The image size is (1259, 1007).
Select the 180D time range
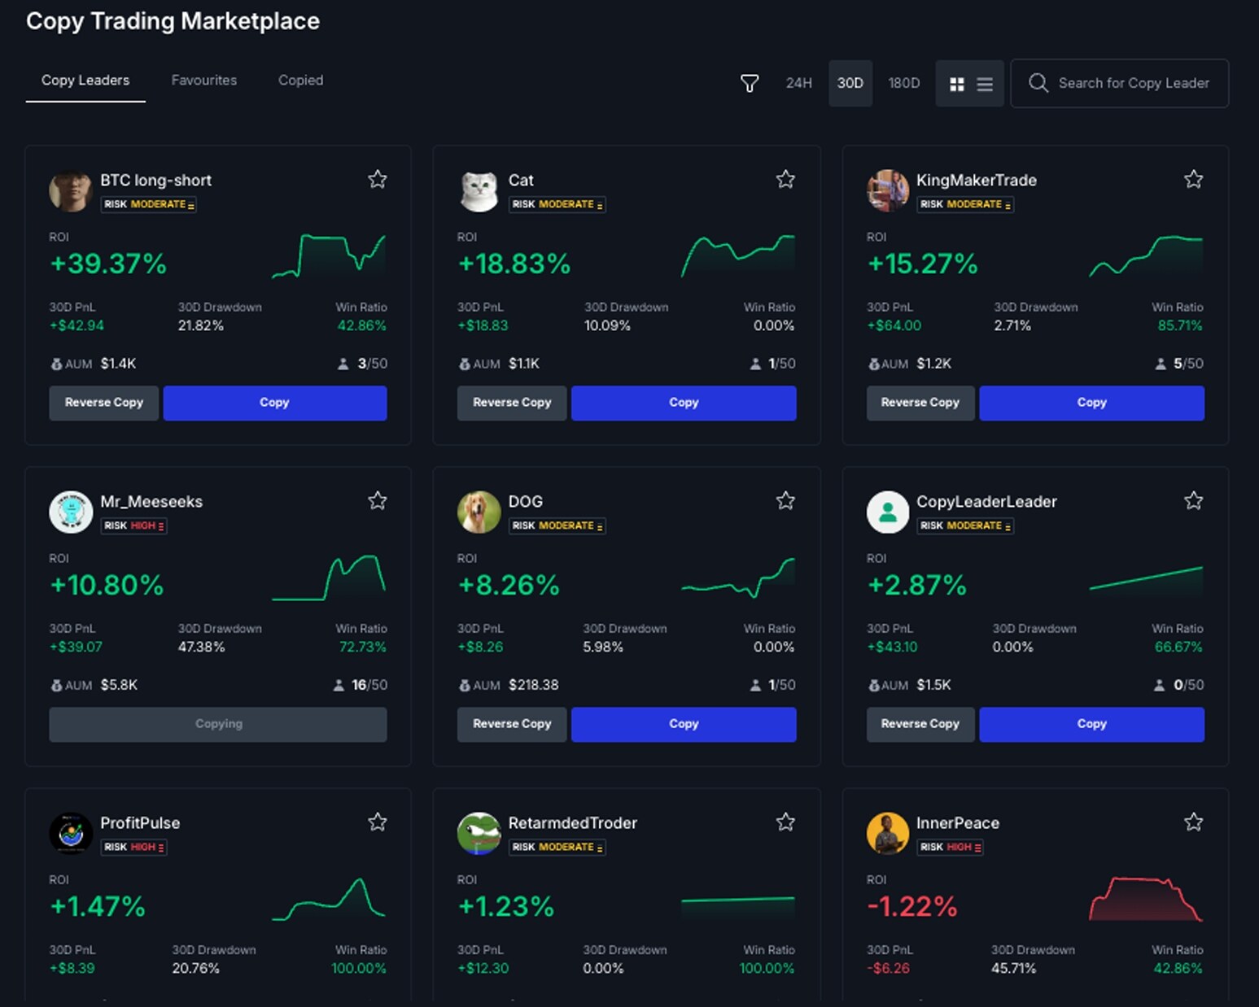coord(903,83)
